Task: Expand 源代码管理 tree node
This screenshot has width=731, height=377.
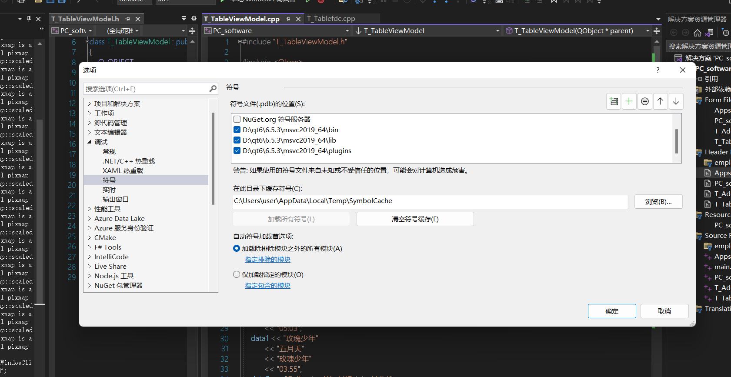Action: coord(89,123)
